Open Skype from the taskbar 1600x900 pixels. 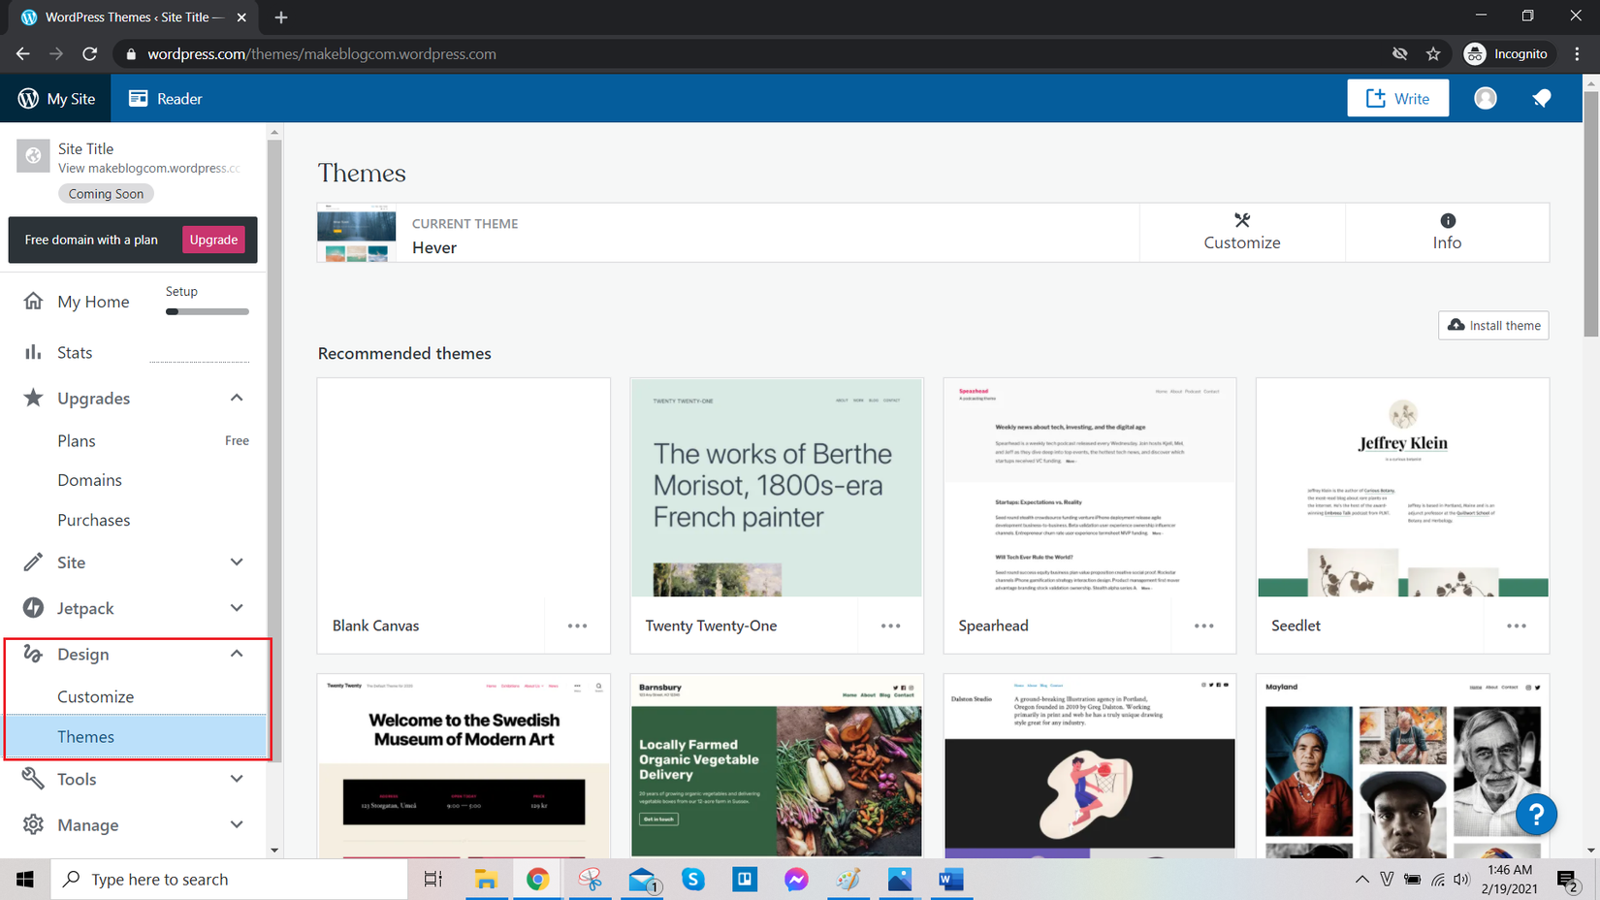coord(692,879)
